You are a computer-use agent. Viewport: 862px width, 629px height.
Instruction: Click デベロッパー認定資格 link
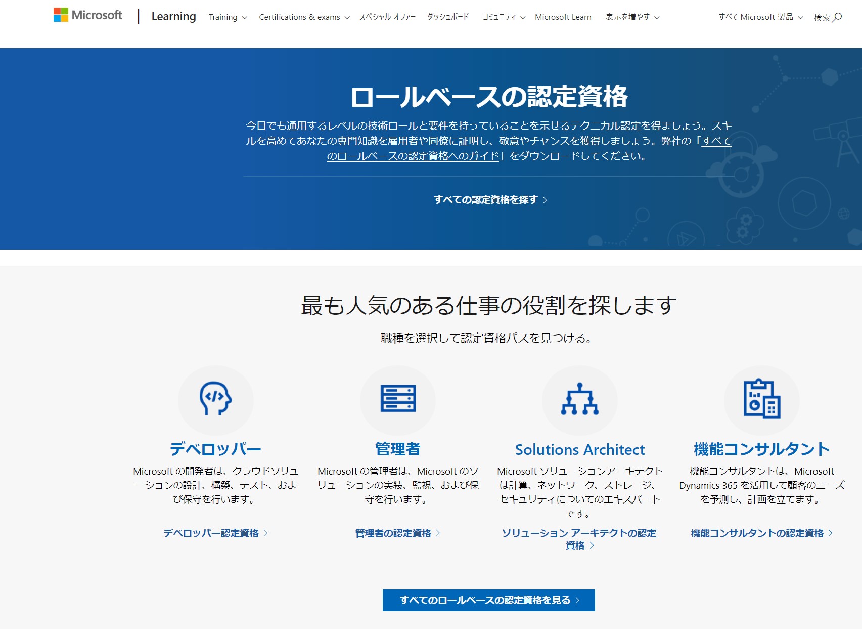point(216,533)
